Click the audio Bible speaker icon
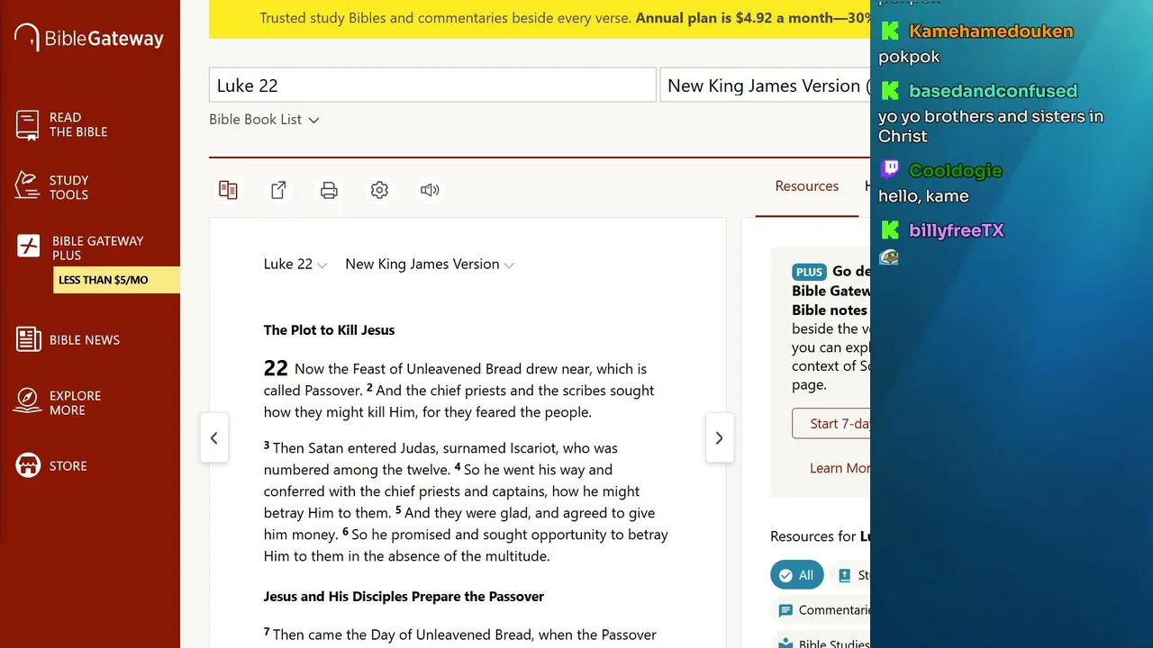This screenshot has width=1153, height=648. pyautogui.click(x=430, y=190)
